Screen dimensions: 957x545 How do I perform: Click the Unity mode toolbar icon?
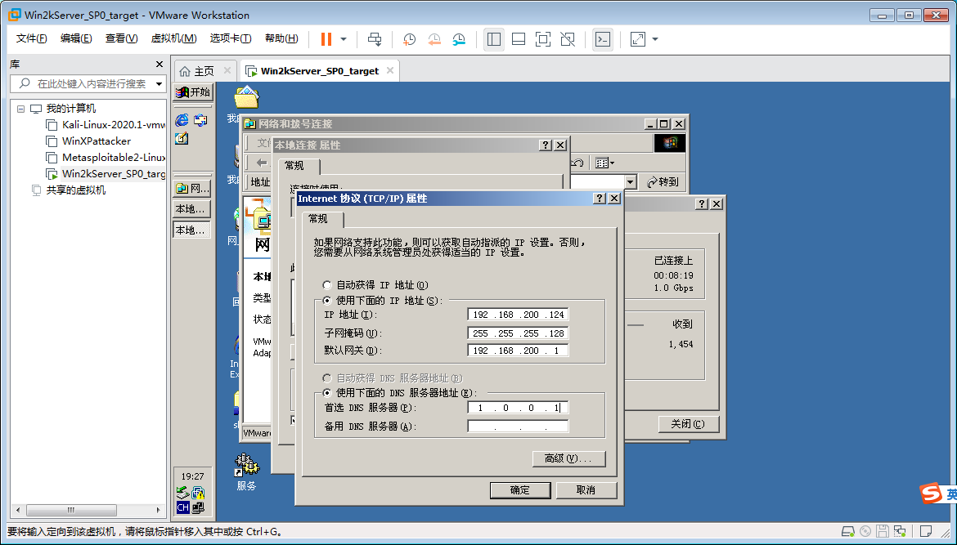pos(568,39)
